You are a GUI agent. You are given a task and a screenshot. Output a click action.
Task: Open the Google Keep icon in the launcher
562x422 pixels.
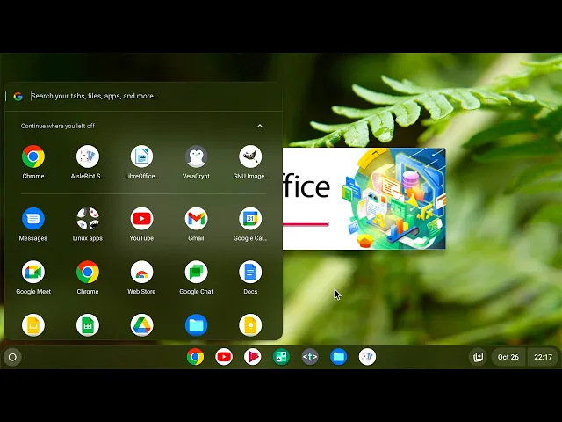pyautogui.click(x=250, y=325)
